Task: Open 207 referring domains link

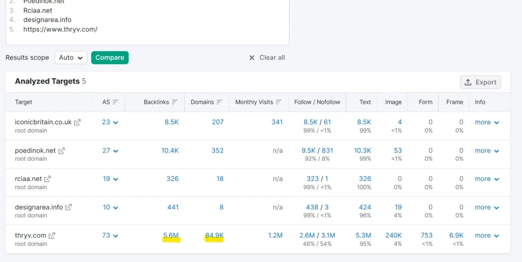Action: 218,122
